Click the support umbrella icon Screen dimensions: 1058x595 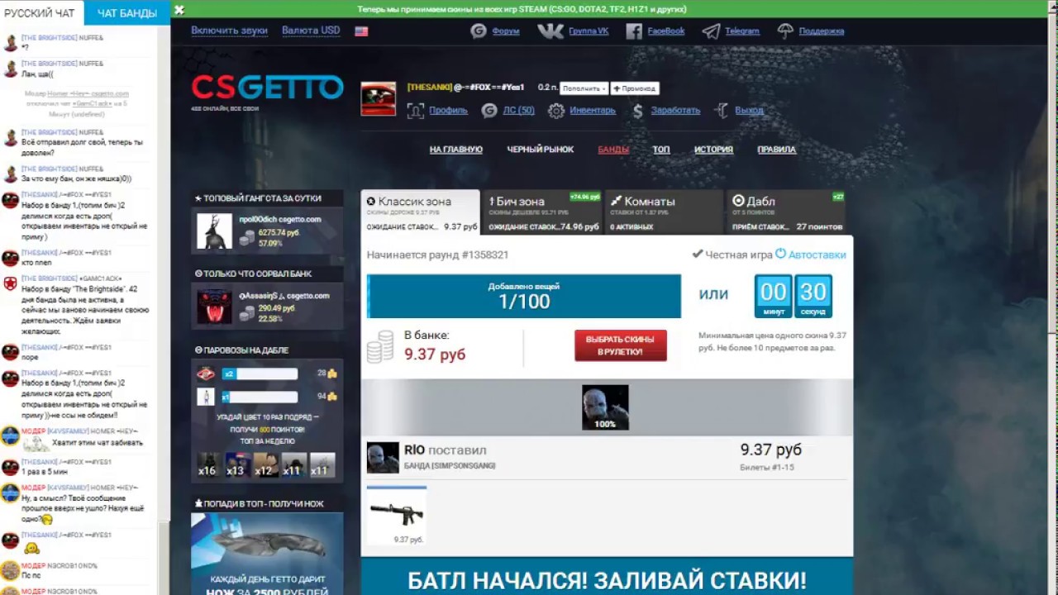(785, 31)
